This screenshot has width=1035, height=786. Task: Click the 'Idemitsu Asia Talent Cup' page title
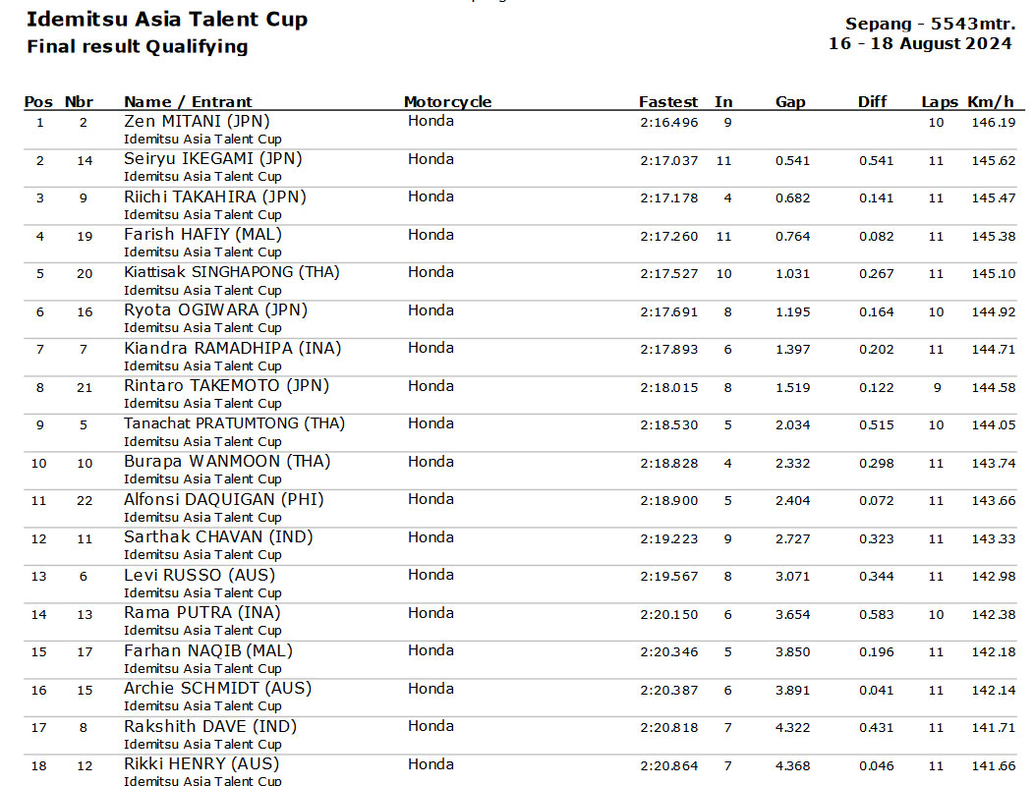point(167,20)
